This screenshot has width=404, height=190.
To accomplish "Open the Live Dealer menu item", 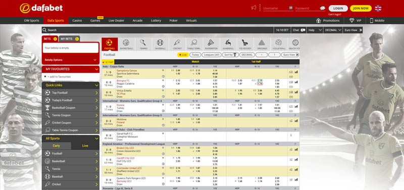I will pyautogui.click(x=117, y=21).
